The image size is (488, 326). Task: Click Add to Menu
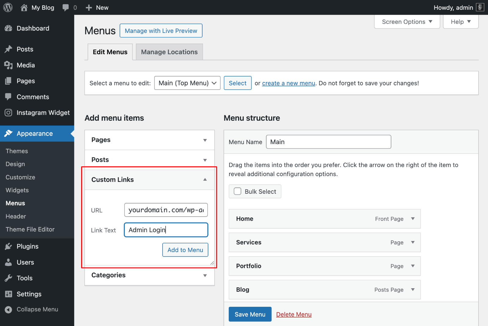tap(185, 250)
